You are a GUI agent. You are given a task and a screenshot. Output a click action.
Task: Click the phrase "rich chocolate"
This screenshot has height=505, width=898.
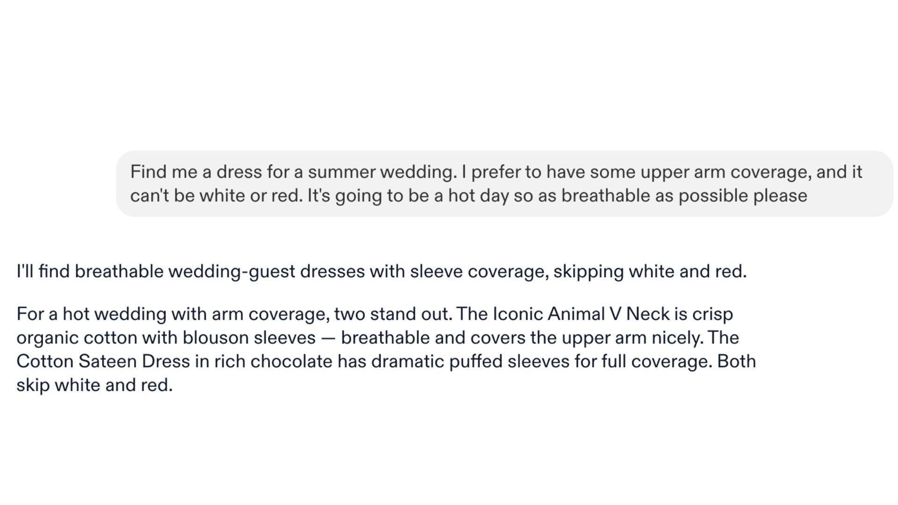[273, 361]
